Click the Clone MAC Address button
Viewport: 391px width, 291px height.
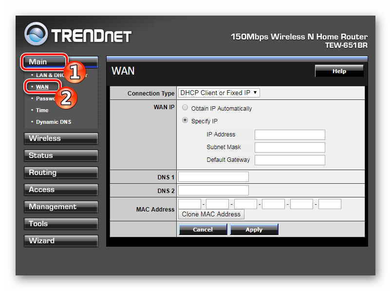211,214
